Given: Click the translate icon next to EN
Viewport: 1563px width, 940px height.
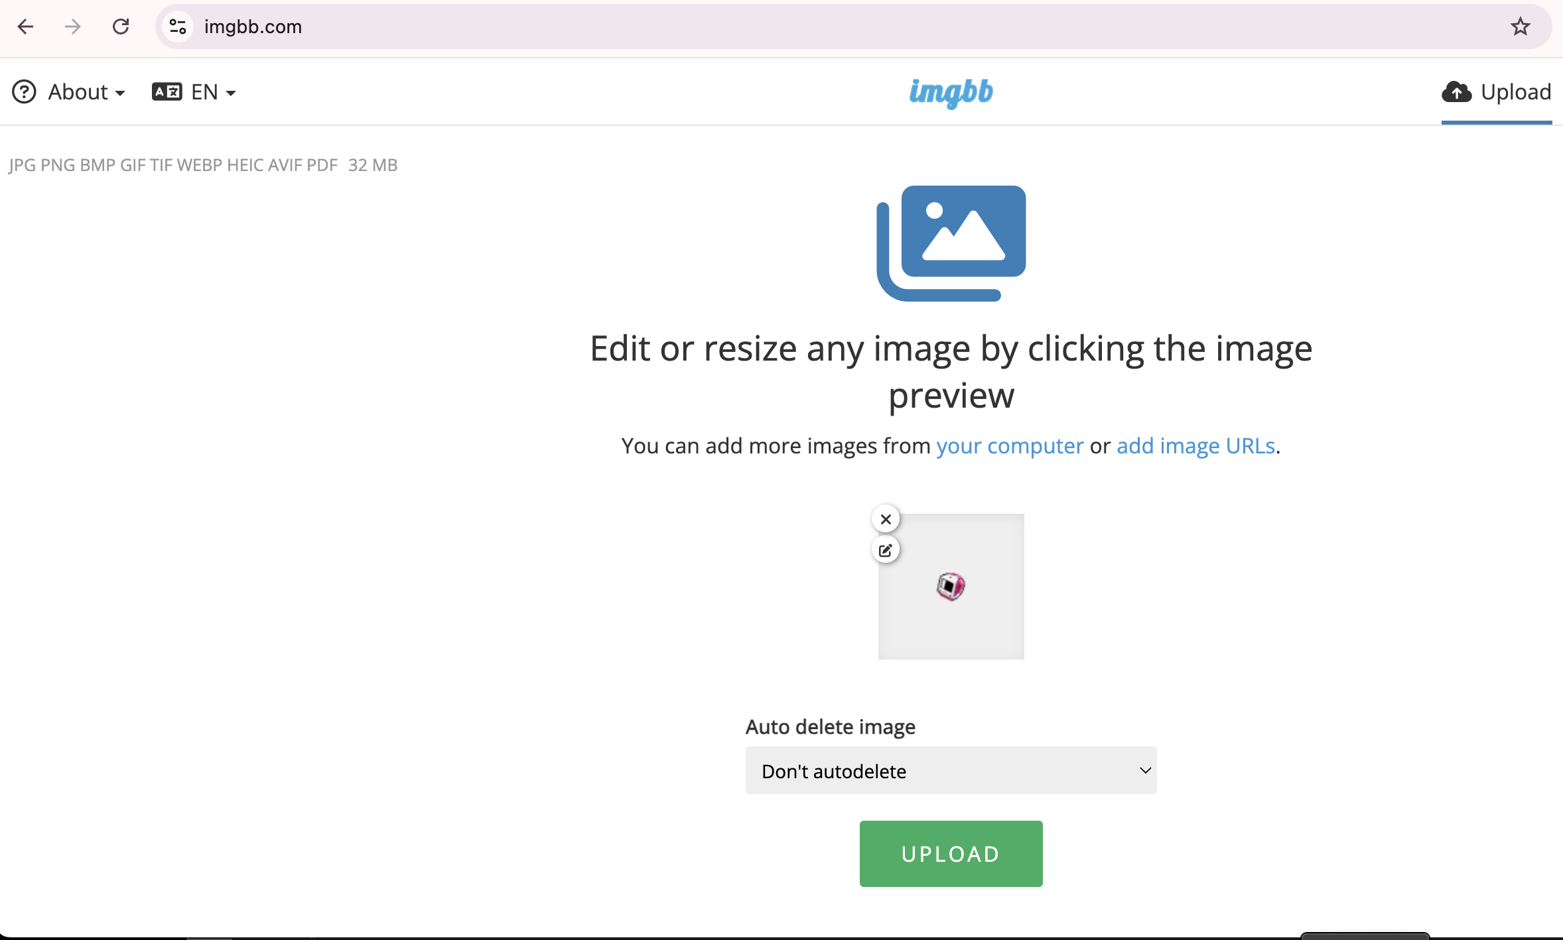Looking at the screenshot, I should click(x=165, y=91).
